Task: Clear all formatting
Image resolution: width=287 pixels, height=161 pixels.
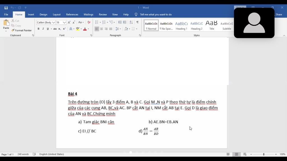Action: tap(89, 22)
